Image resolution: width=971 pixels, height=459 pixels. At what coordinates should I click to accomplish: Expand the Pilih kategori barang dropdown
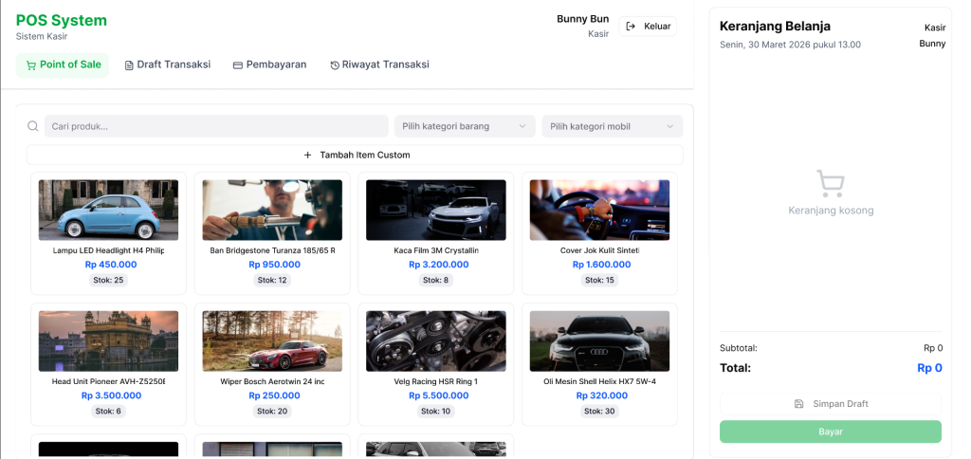[x=465, y=126]
